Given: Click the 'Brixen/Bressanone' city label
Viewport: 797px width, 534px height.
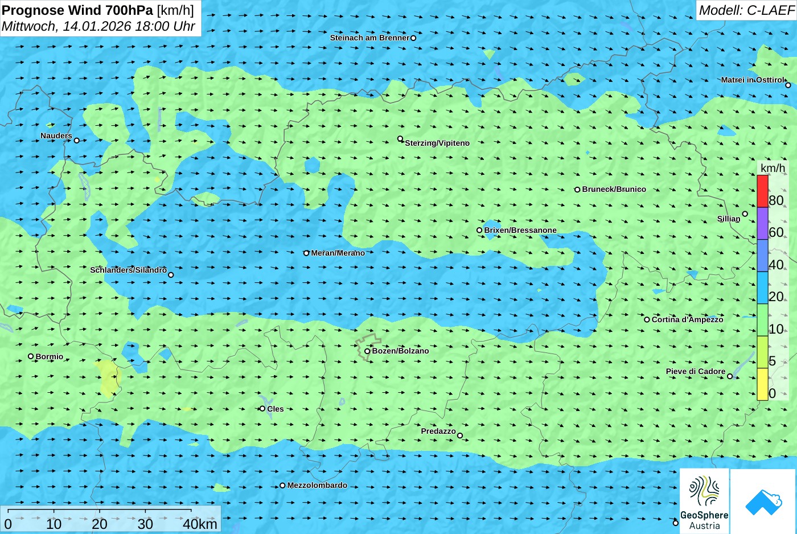Looking at the screenshot, I should tap(520, 230).
